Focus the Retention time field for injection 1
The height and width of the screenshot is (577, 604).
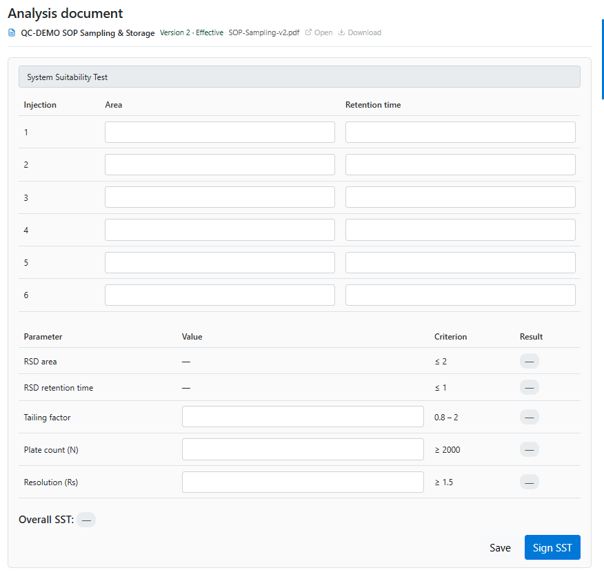[461, 133]
